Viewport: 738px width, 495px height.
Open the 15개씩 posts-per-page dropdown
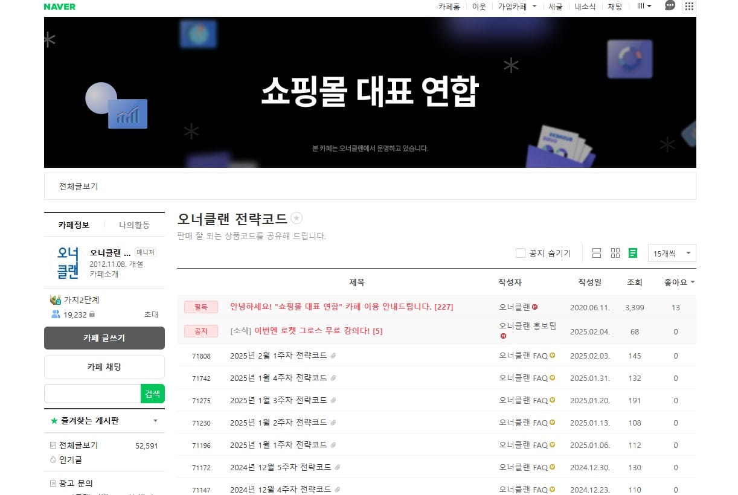click(672, 254)
